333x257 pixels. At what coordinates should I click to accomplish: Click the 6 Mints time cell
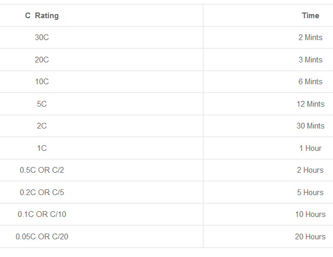(x=310, y=82)
